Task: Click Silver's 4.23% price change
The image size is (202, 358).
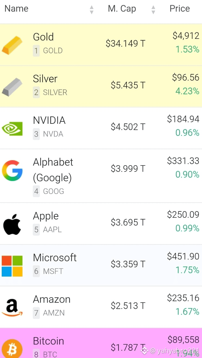Action: (187, 91)
